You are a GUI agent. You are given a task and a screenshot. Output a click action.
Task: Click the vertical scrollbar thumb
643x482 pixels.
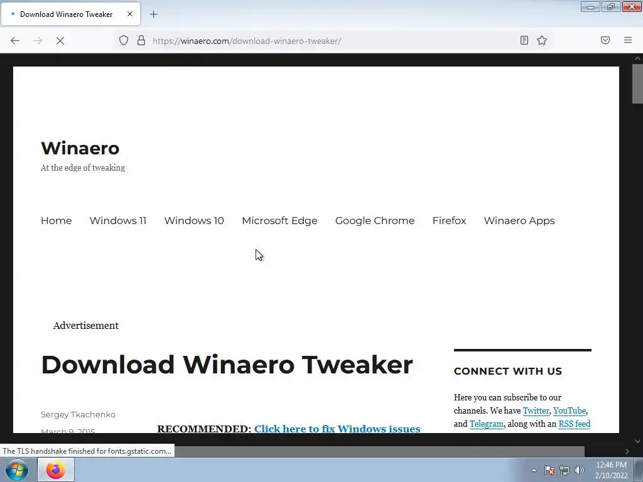pos(637,84)
